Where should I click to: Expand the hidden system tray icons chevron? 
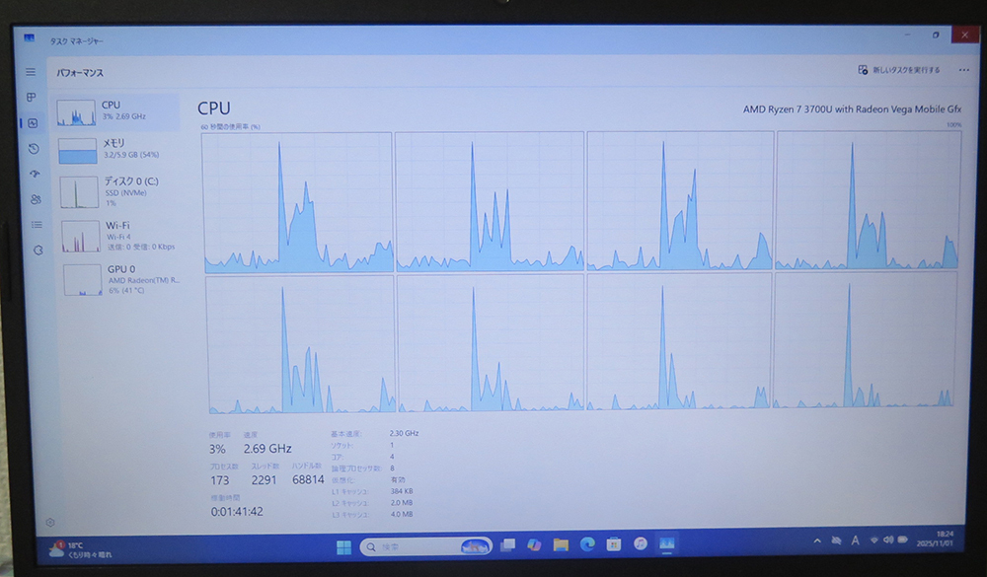(x=817, y=541)
